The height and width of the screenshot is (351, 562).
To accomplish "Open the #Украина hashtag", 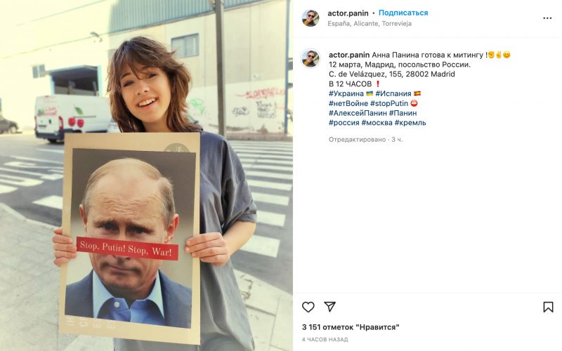I will coord(346,93).
